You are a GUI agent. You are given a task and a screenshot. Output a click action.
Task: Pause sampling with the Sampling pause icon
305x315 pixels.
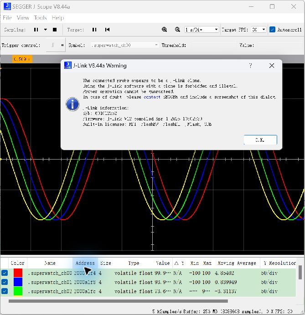click(36, 30)
